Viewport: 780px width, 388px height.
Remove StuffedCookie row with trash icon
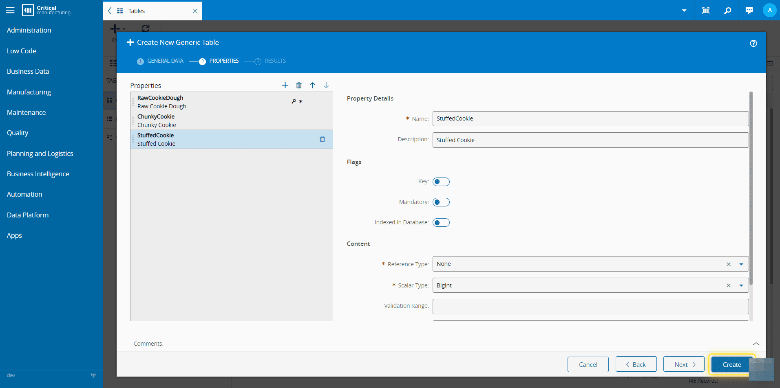[322, 139]
